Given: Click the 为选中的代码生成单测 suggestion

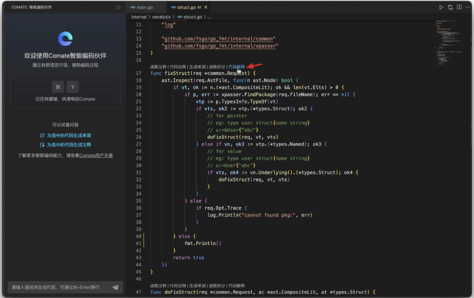Looking at the screenshot, I should click(69, 136).
